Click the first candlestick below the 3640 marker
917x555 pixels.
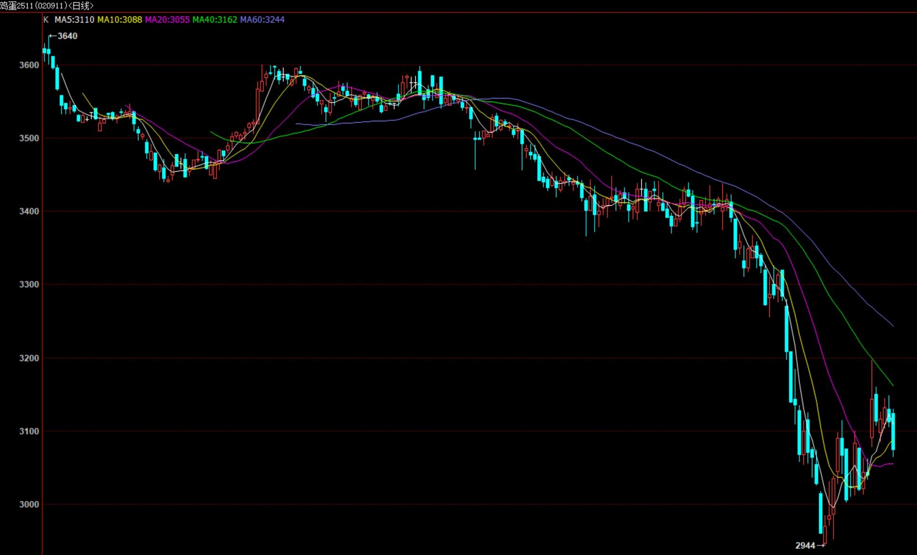tap(48, 51)
